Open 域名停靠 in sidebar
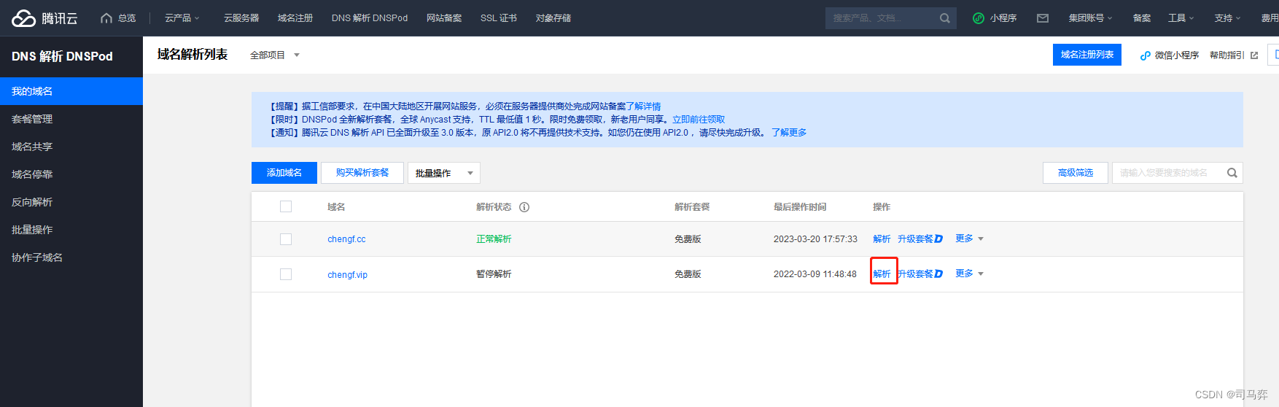Screen dimensions: 1279x407 click(71, 174)
